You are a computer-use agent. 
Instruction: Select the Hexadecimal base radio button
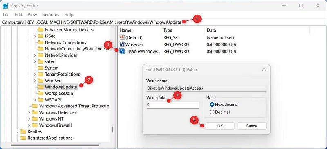pyautogui.click(x=212, y=105)
